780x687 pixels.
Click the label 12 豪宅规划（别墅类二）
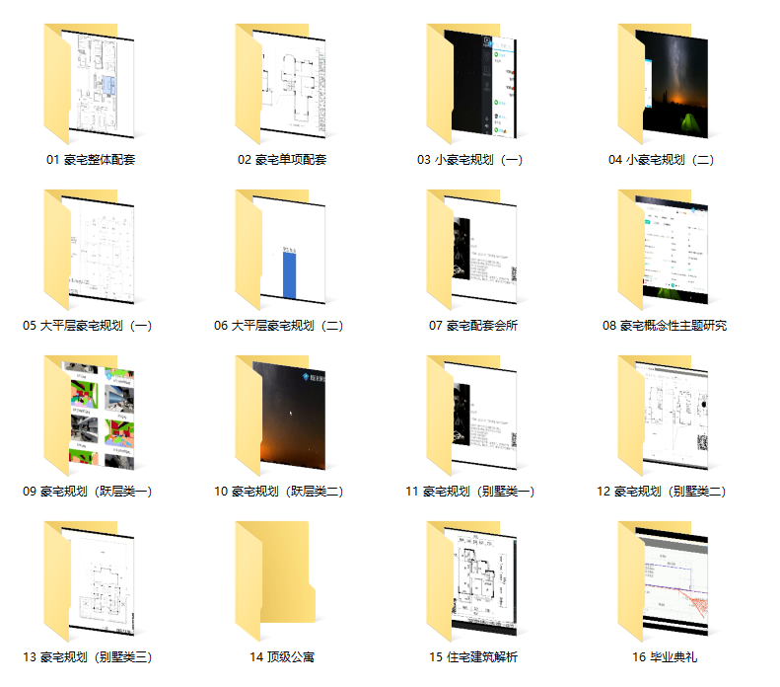(662, 492)
